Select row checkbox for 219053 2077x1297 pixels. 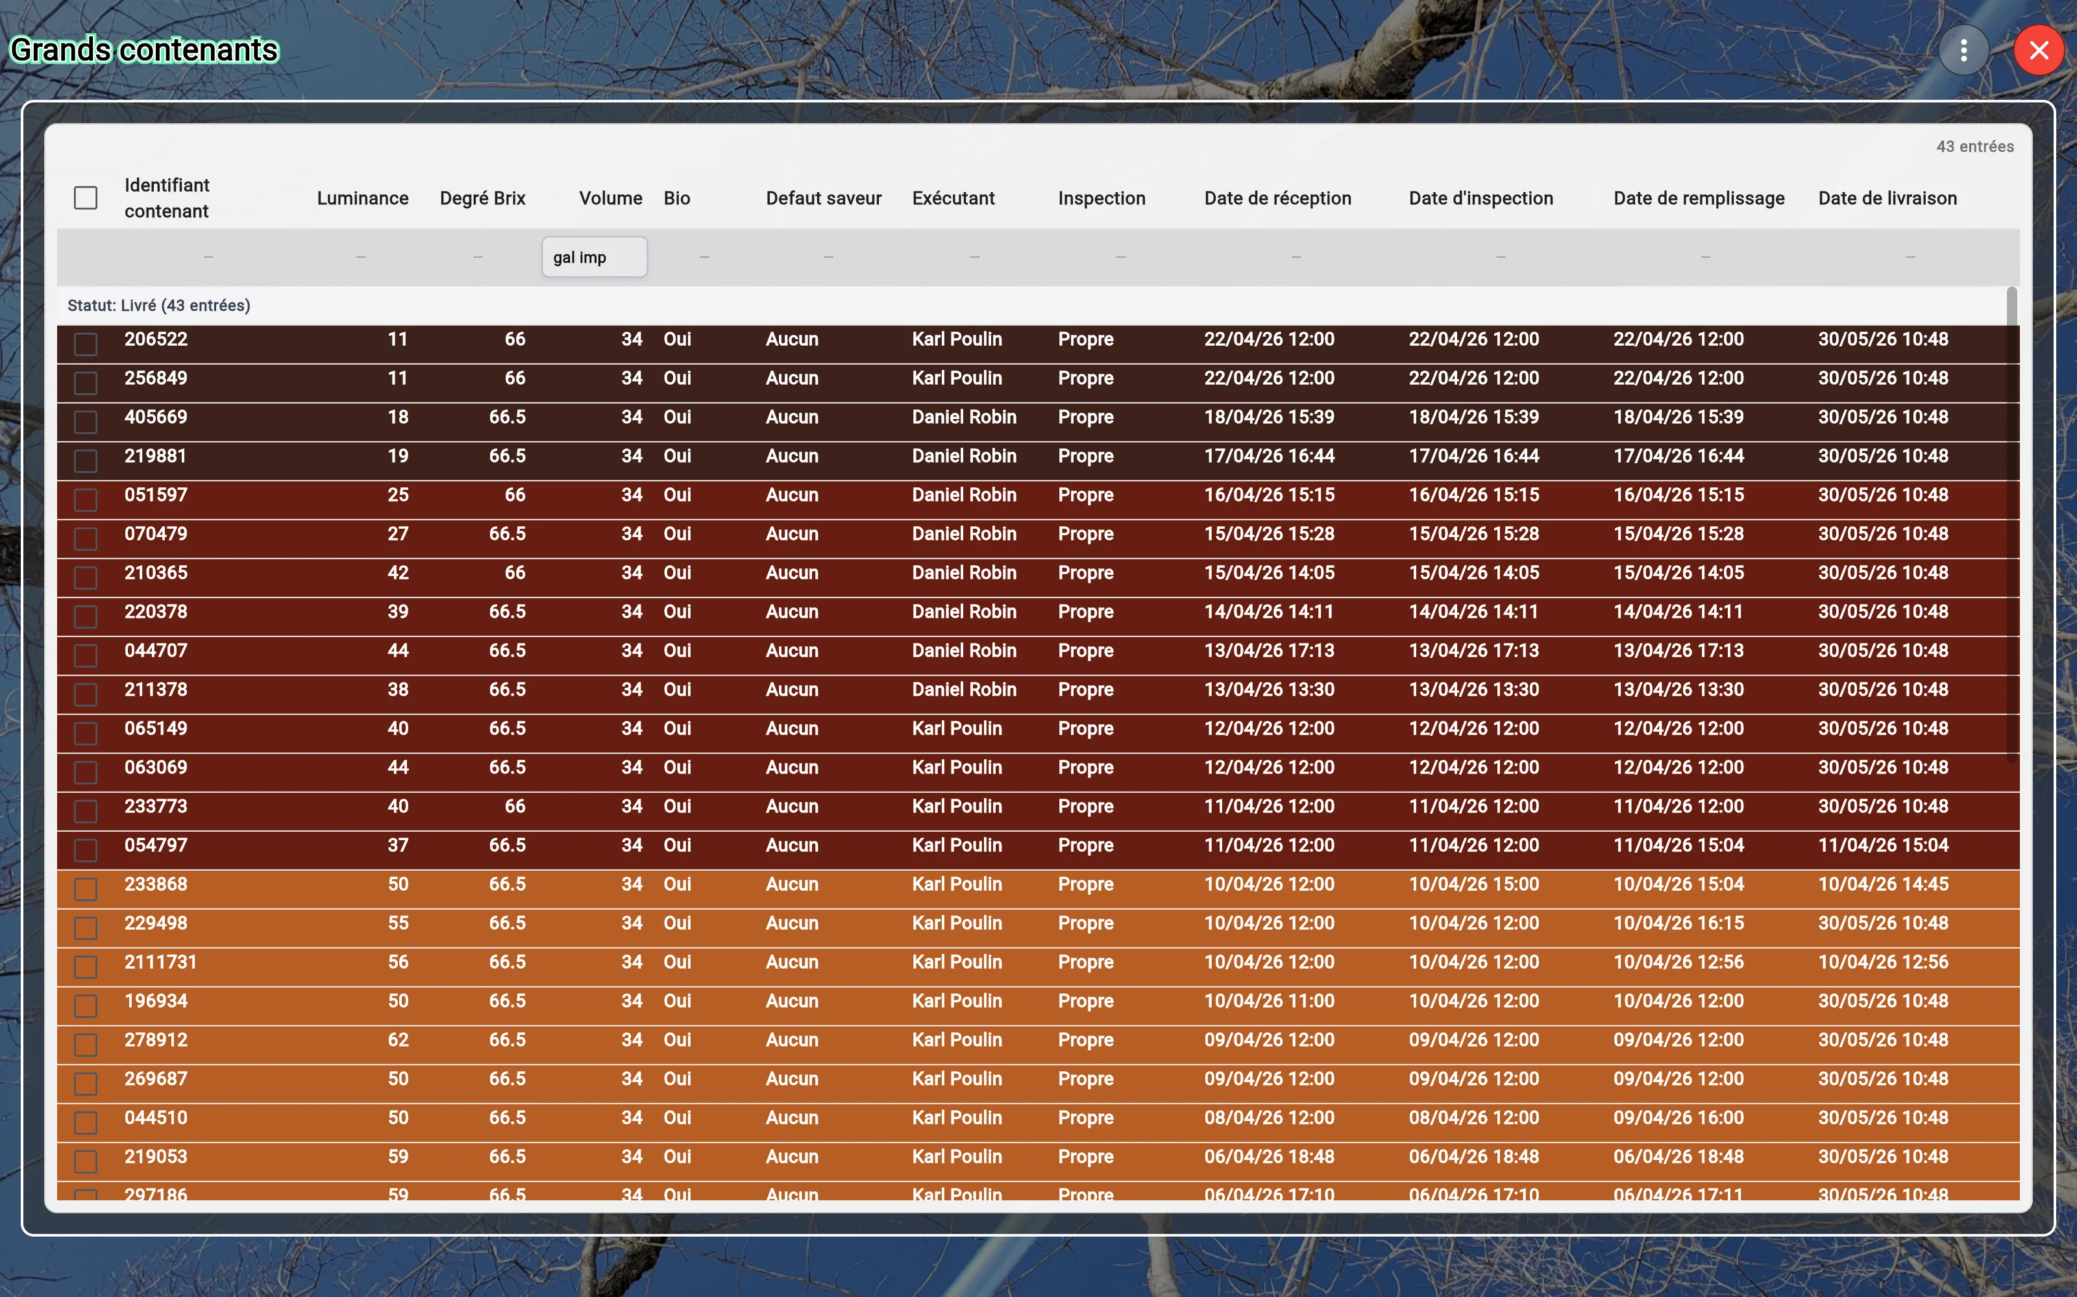tap(86, 1161)
